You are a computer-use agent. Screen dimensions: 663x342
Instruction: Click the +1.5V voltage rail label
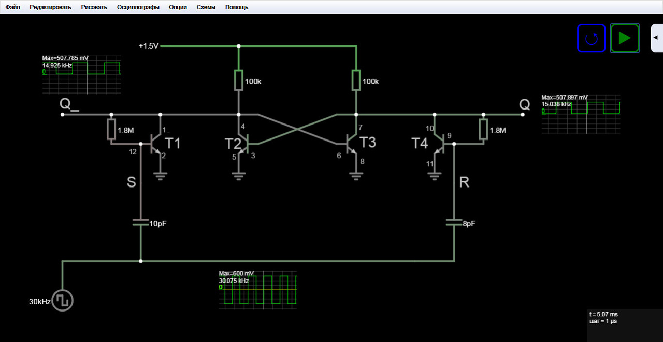click(149, 46)
